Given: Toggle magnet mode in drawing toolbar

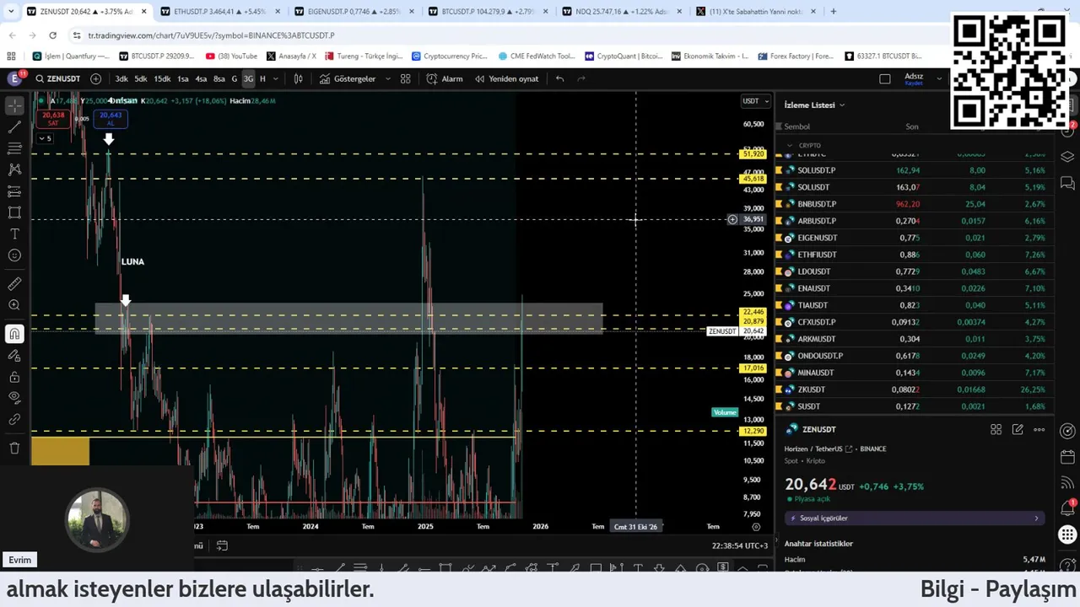Looking at the screenshot, I should pos(14,334).
